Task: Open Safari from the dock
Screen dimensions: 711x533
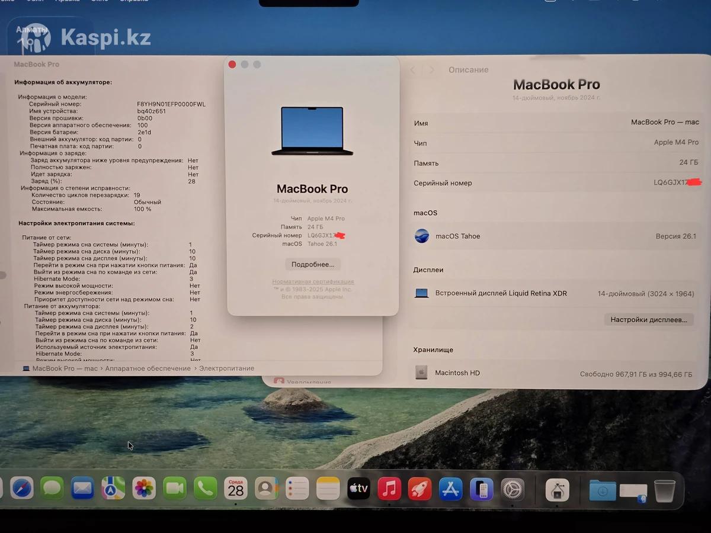Action: click(22, 489)
